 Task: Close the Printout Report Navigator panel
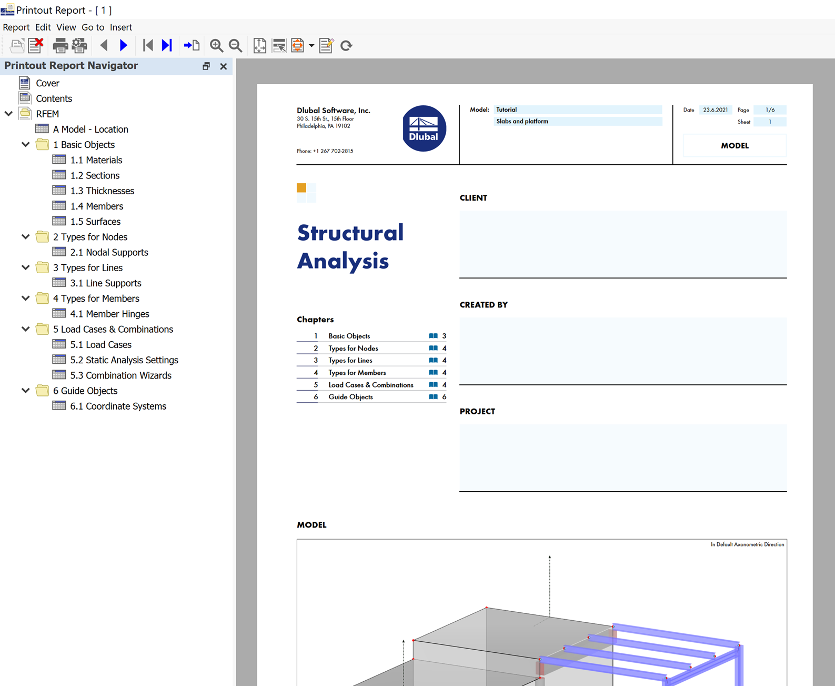(224, 66)
